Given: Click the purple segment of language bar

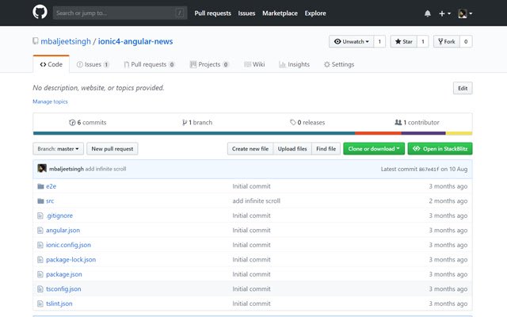Looking at the screenshot, I should pos(423,133).
